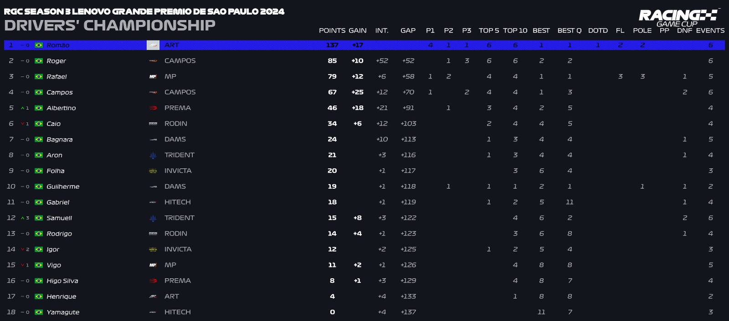
Task: Click the DOTD column header
Action: click(598, 30)
